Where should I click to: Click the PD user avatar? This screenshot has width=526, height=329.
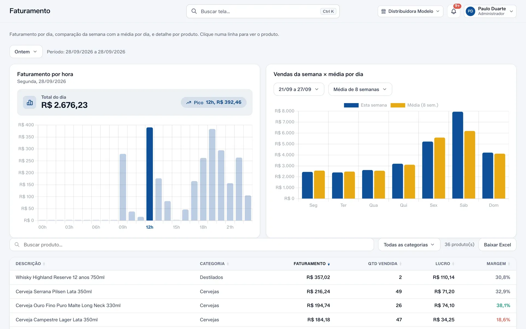tap(470, 11)
